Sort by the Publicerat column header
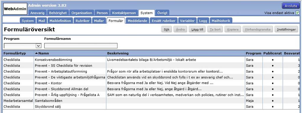Image resolution: width=302 pixels, height=113 pixels. point(272,53)
